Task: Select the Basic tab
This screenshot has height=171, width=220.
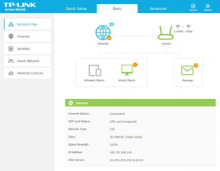Action: click(x=117, y=9)
